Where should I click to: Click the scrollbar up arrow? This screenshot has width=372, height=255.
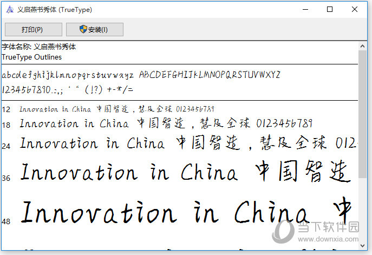(x=362, y=47)
